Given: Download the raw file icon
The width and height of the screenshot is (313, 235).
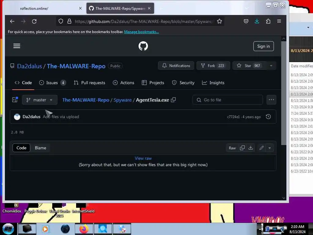Looking at the screenshot, I should click(x=251, y=148).
